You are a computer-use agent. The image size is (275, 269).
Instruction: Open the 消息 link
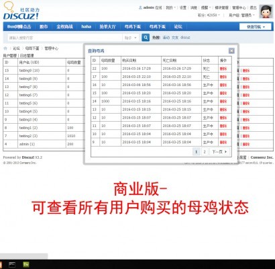coord(193,7)
